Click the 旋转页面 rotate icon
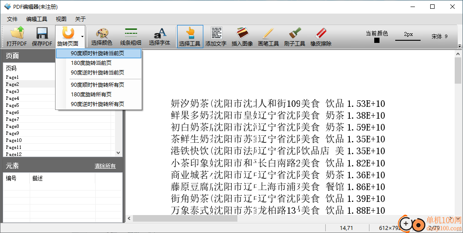The width and height of the screenshot is (463, 233). 68,36
